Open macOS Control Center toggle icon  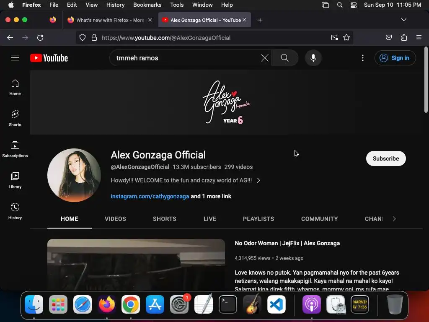[x=354, y=5]
